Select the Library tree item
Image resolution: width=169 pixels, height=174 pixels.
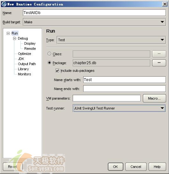(x=23, y=69)
